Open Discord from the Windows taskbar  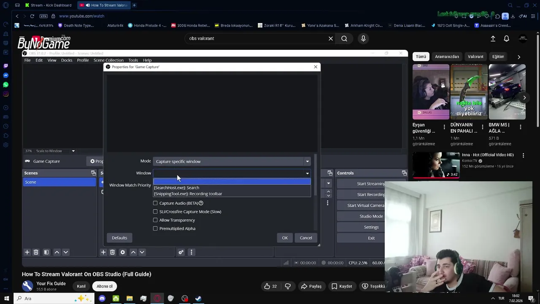pyautogui.click(x=102, y=299)
